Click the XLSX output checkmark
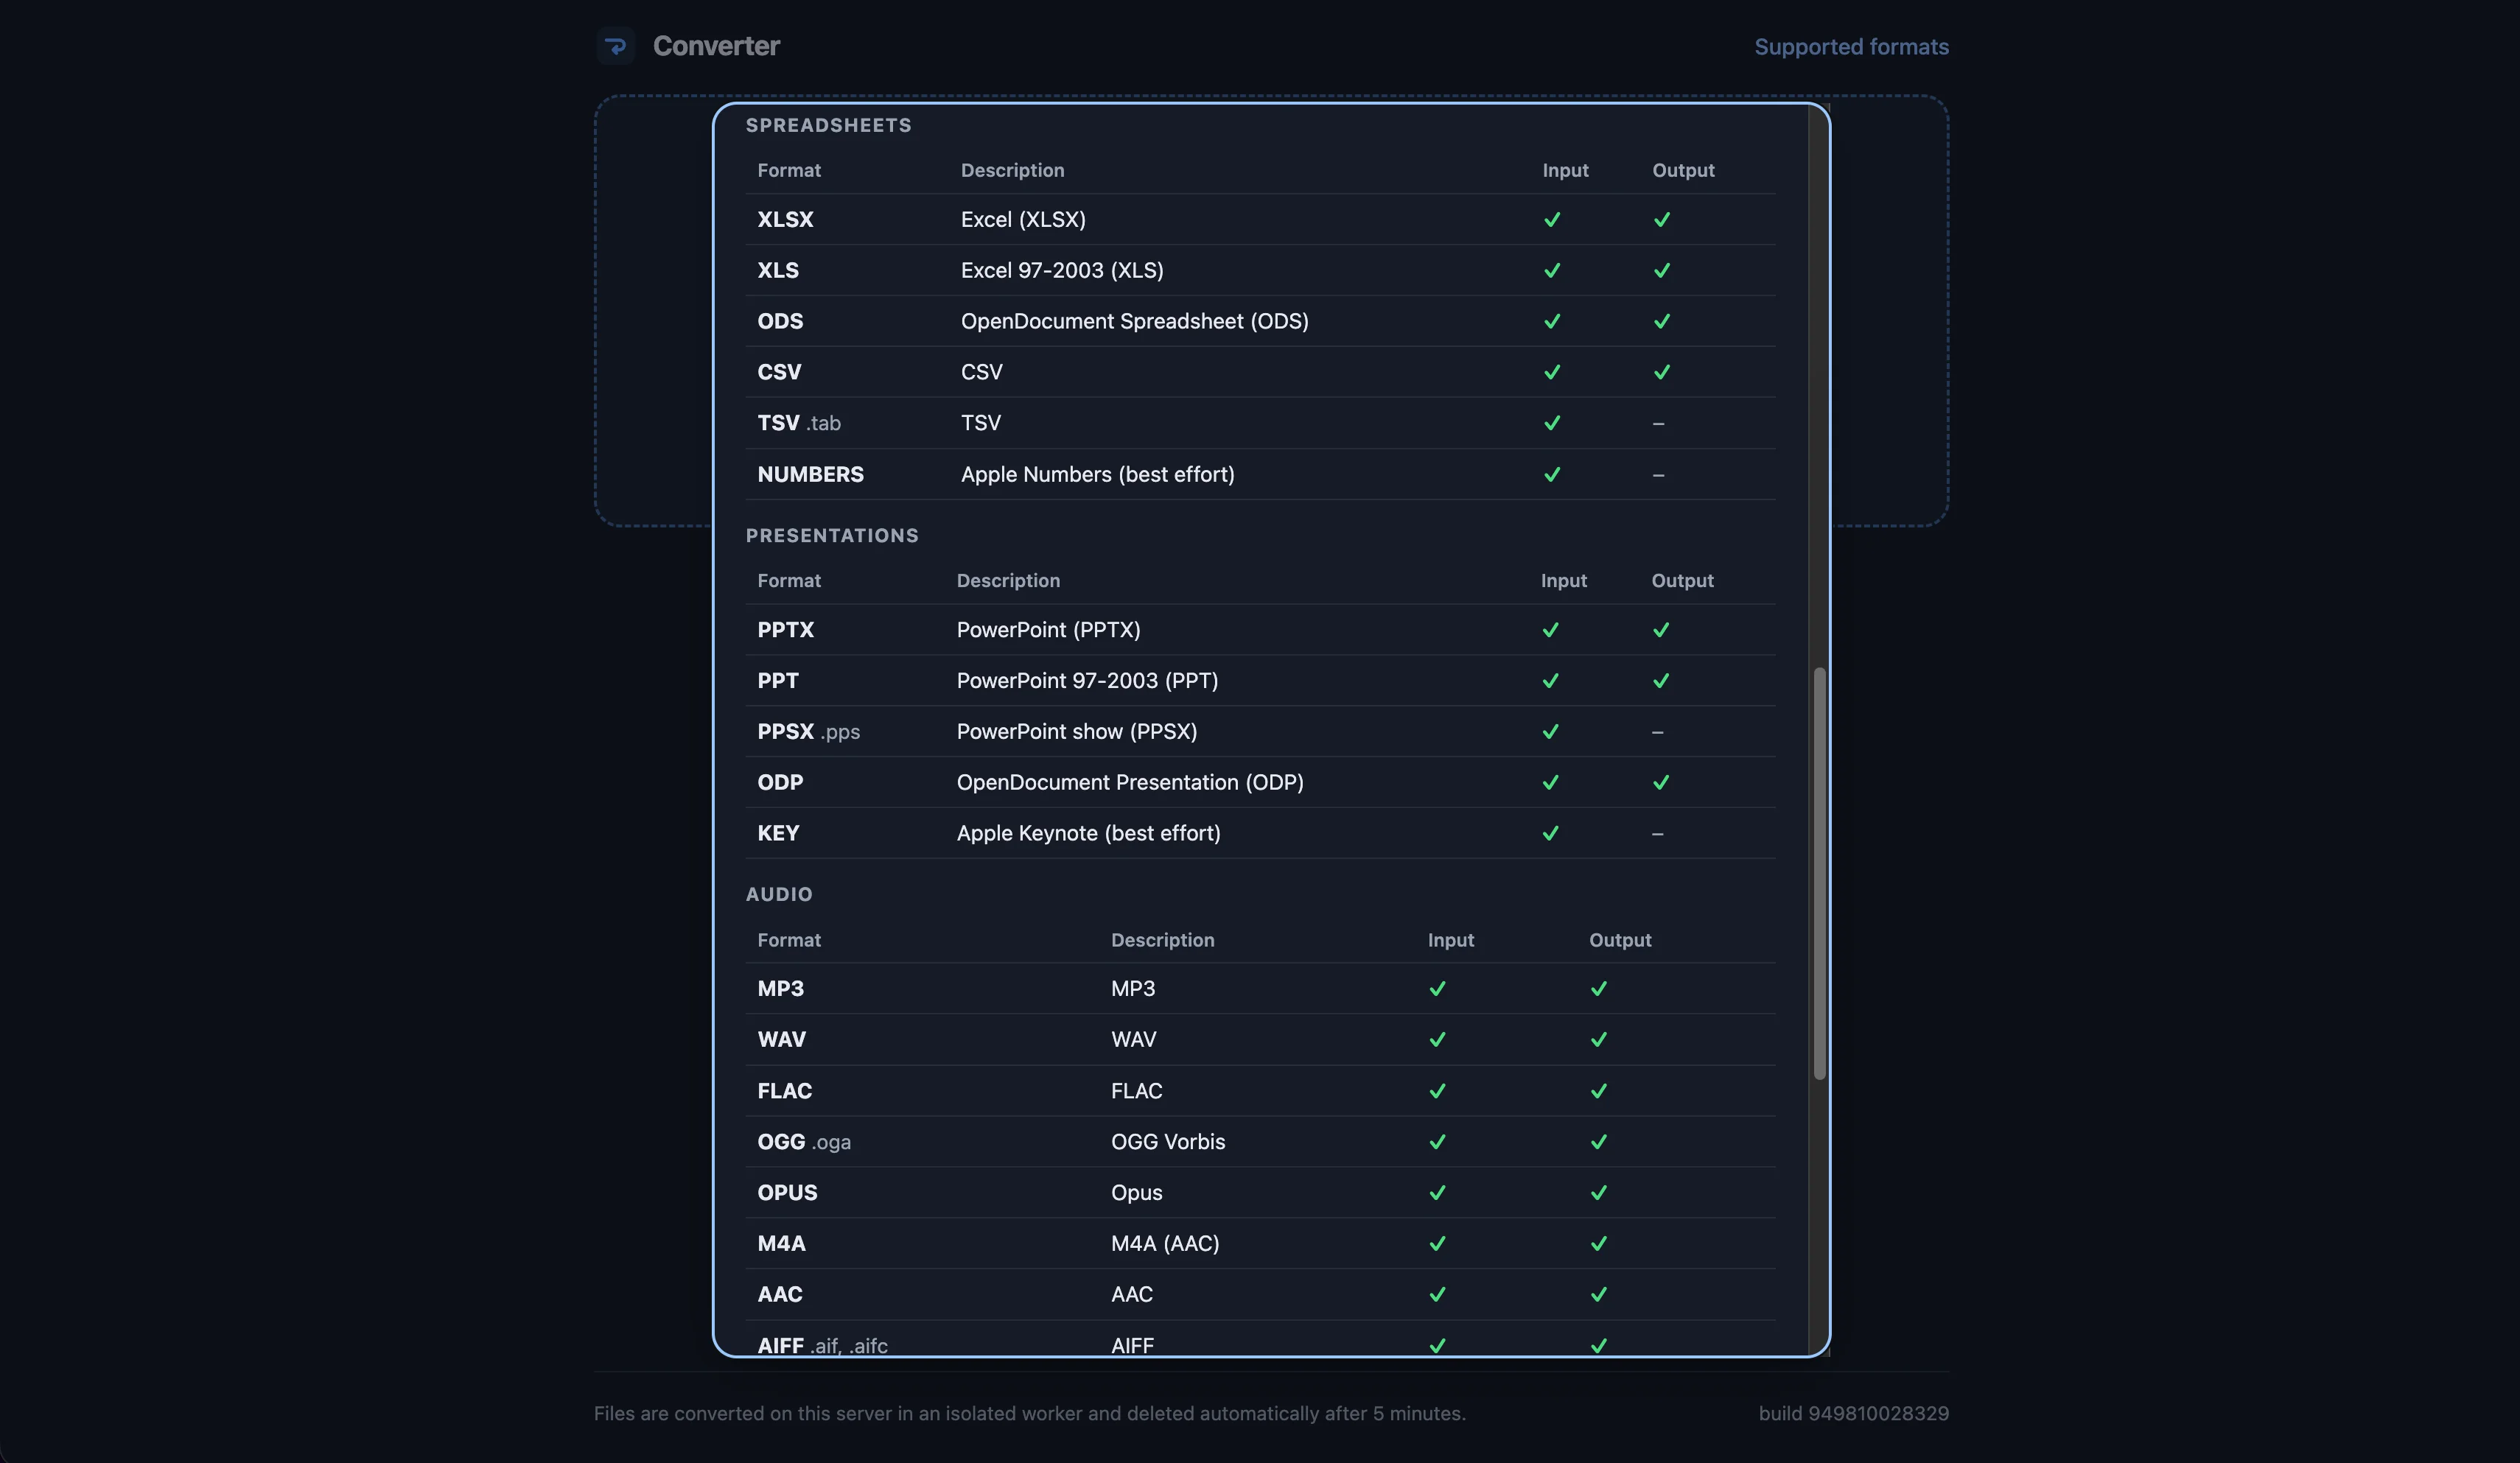Screen dimensions: 2520x1463 tap(1662, 219)
